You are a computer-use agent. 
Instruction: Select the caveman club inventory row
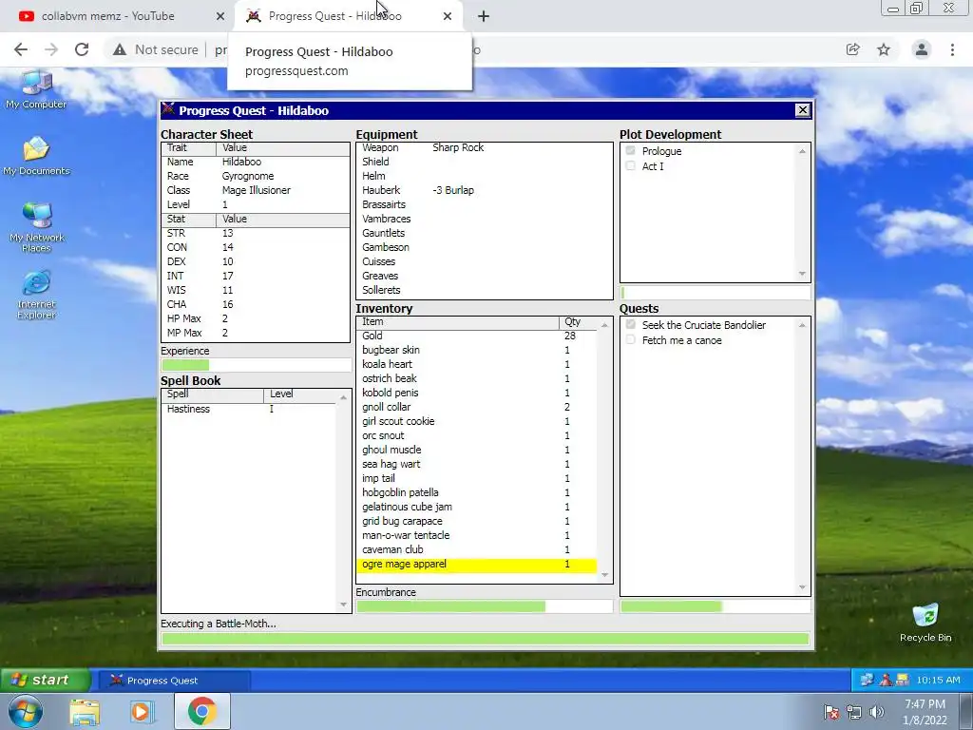pos(477,550)
